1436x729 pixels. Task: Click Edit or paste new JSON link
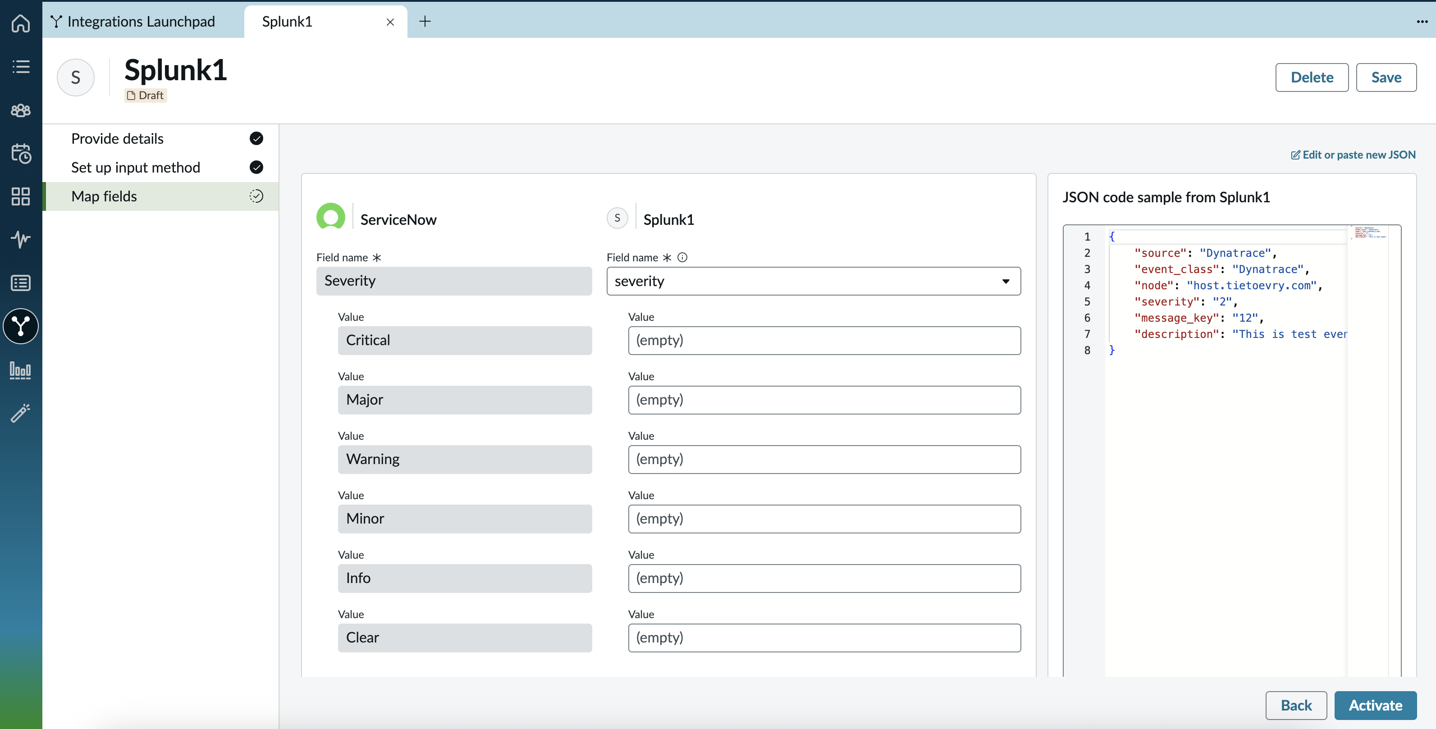1354,155
